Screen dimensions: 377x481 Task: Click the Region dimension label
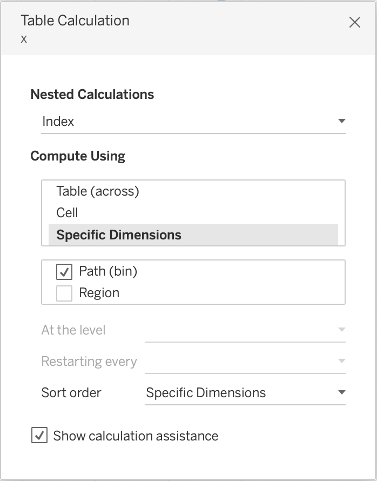click(x=99, y=293)
